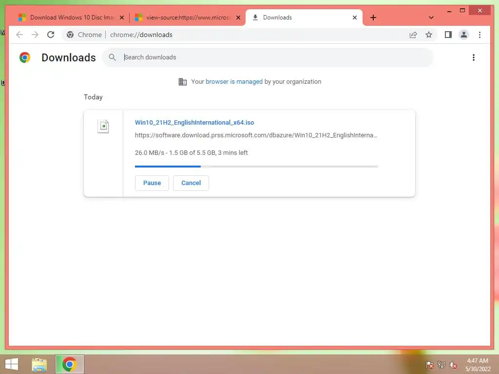Open the Action Center flag tray icon
The image size is (499, 374).
[429, 364]
